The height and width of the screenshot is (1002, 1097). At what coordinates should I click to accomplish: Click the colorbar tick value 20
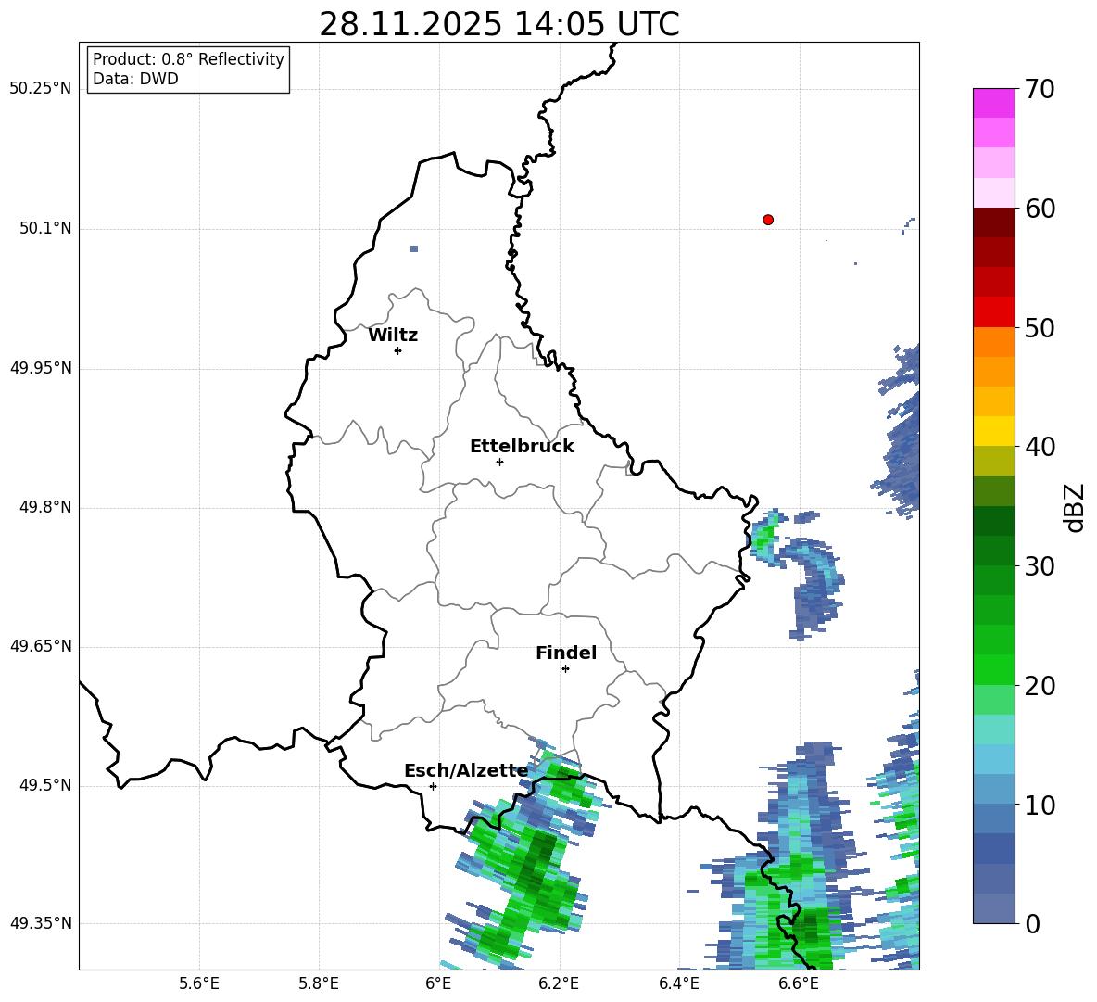pyautogui.click(x=1040, y=686)
